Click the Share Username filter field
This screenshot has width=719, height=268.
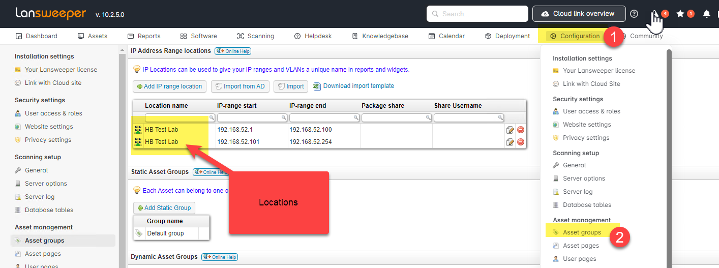[x=469, y=117]
